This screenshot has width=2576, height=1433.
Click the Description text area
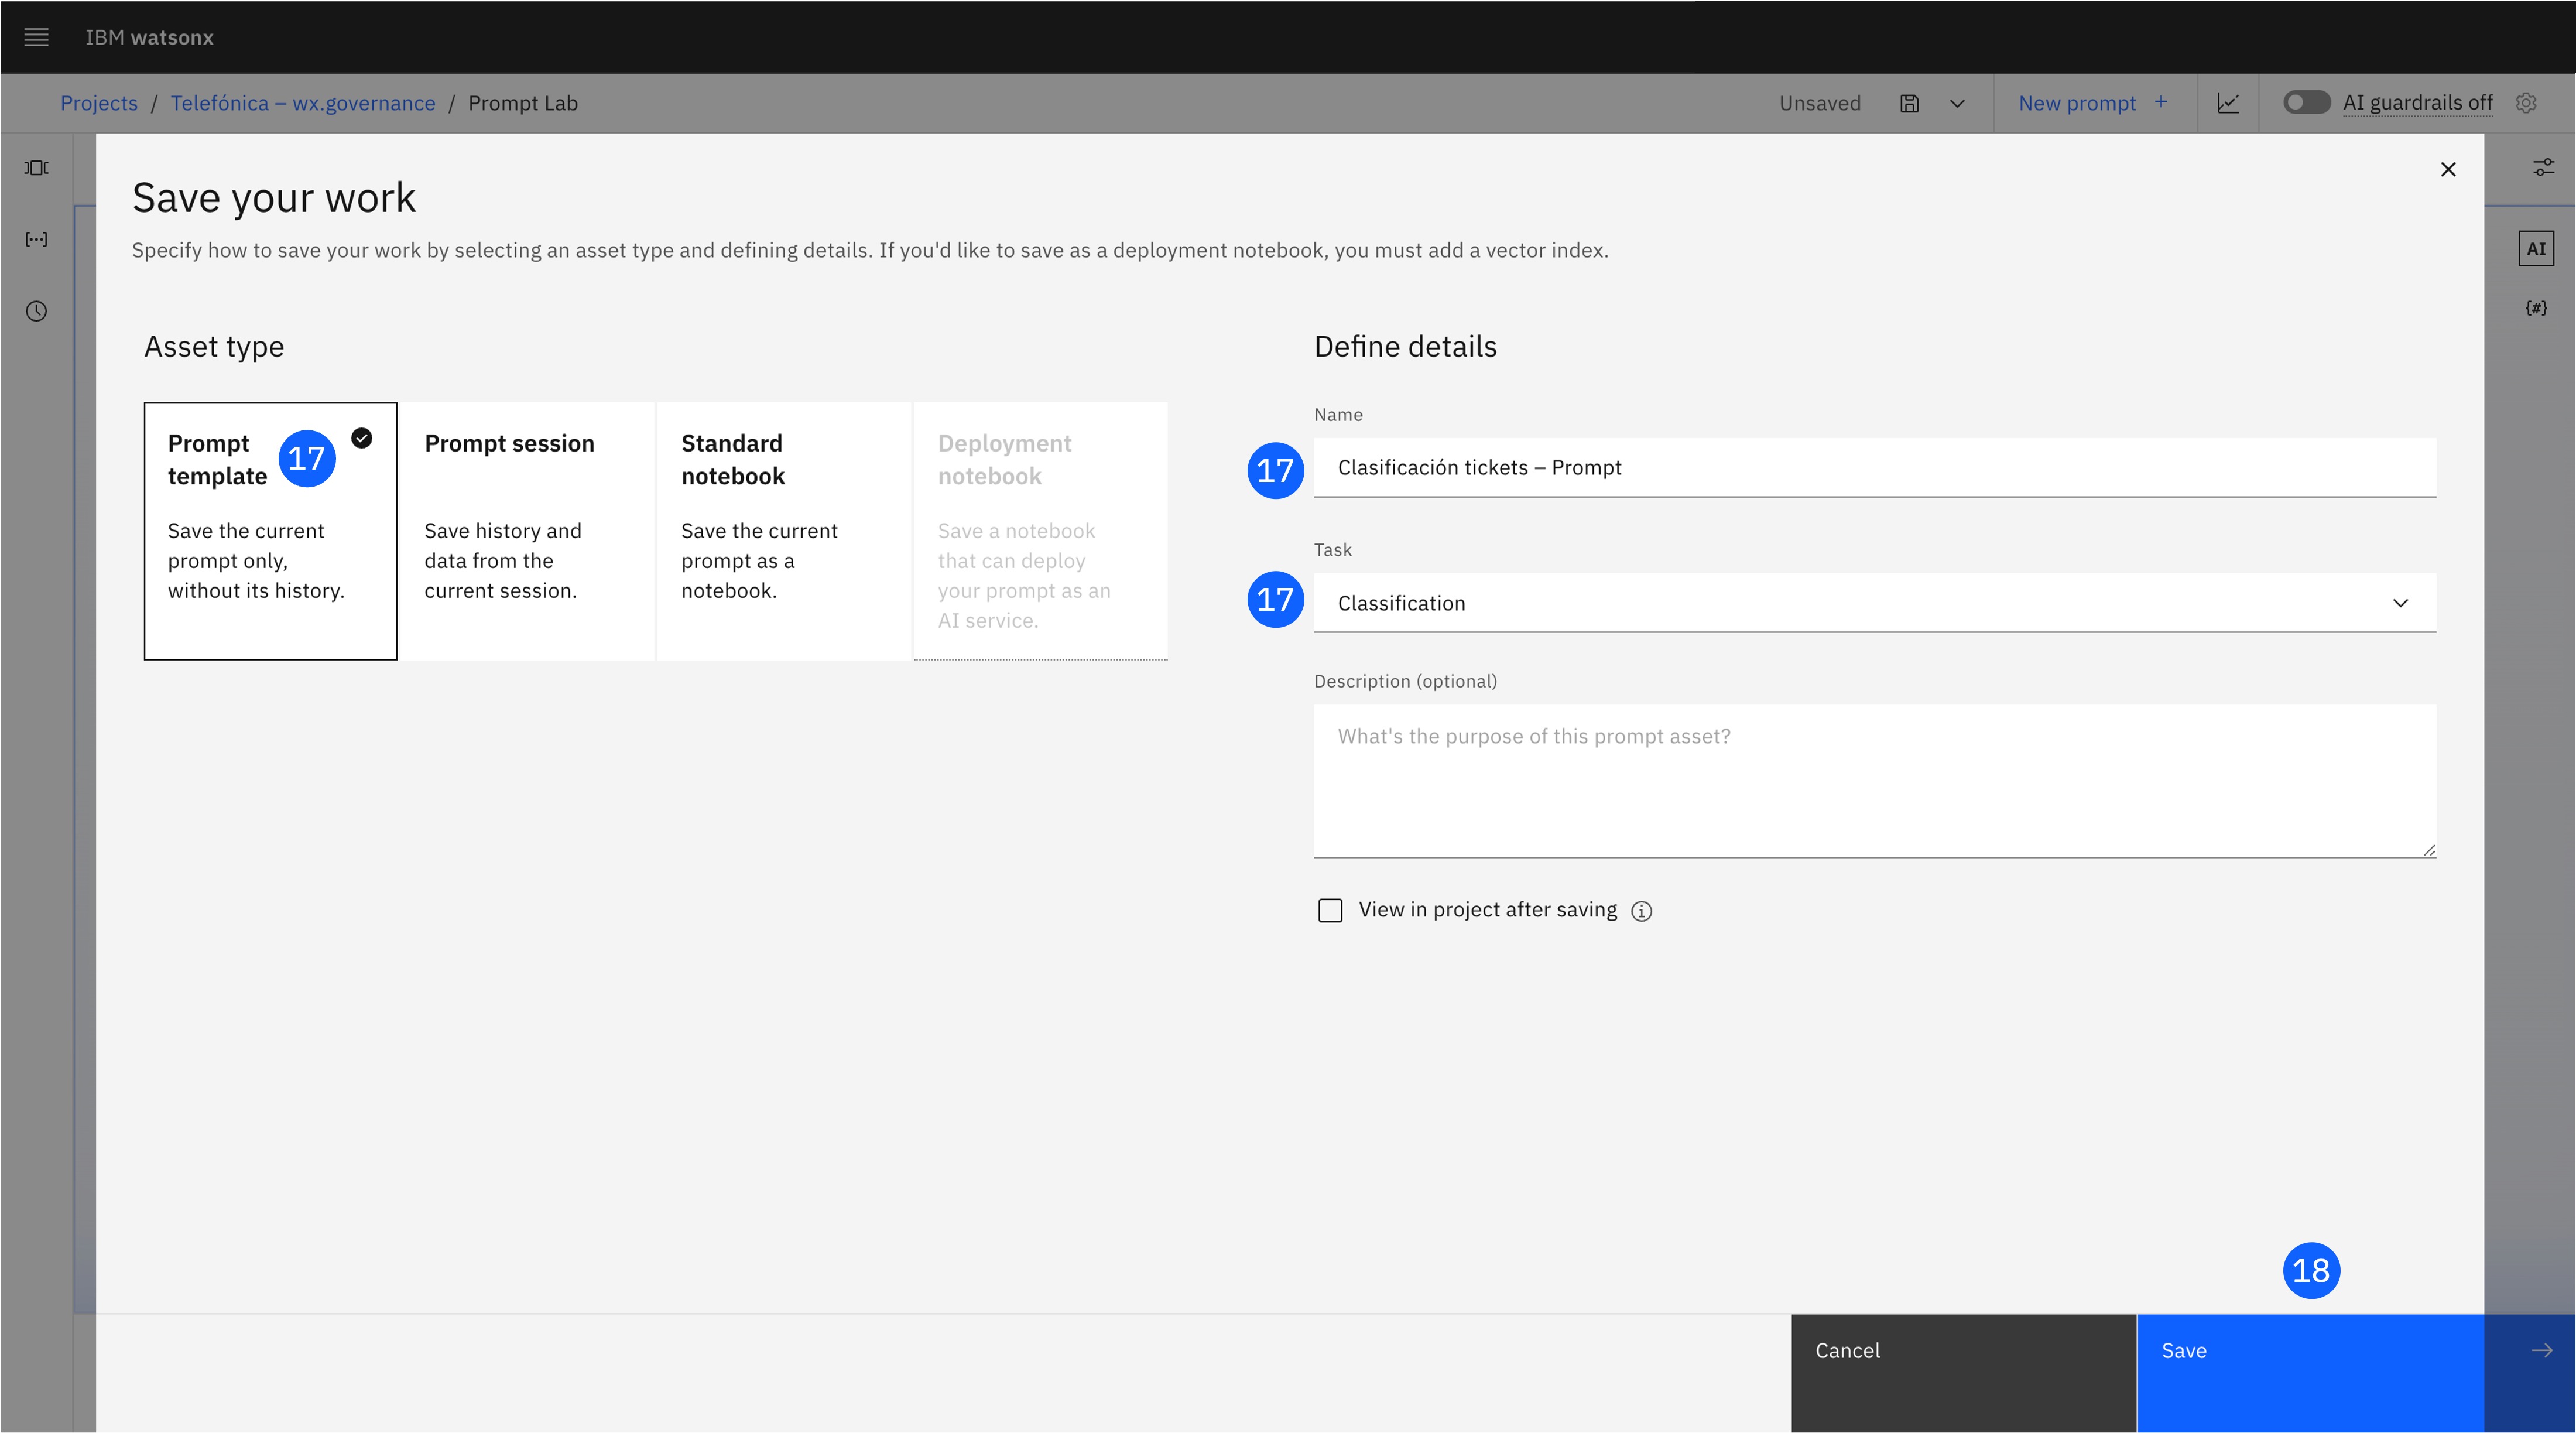tap(1874, 781)
